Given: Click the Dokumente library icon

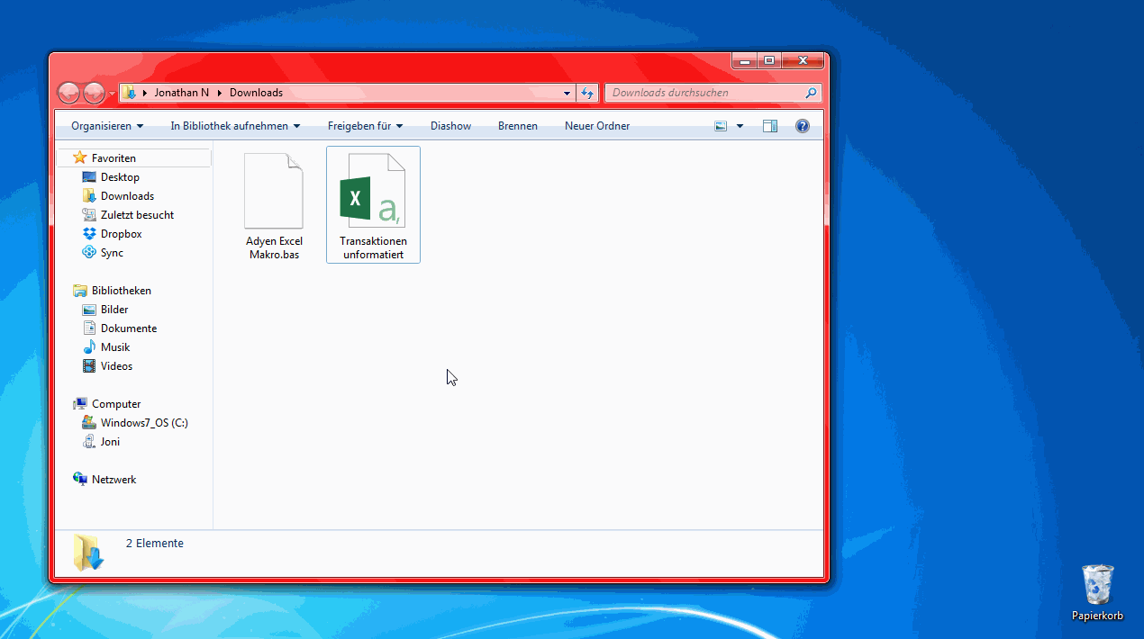Looking at the screenshot, I should point(89,328).
